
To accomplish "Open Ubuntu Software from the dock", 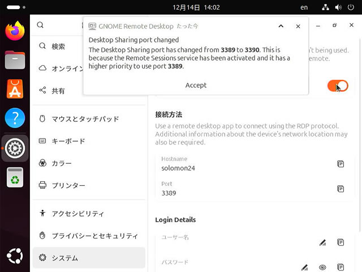I will (15, 89).
